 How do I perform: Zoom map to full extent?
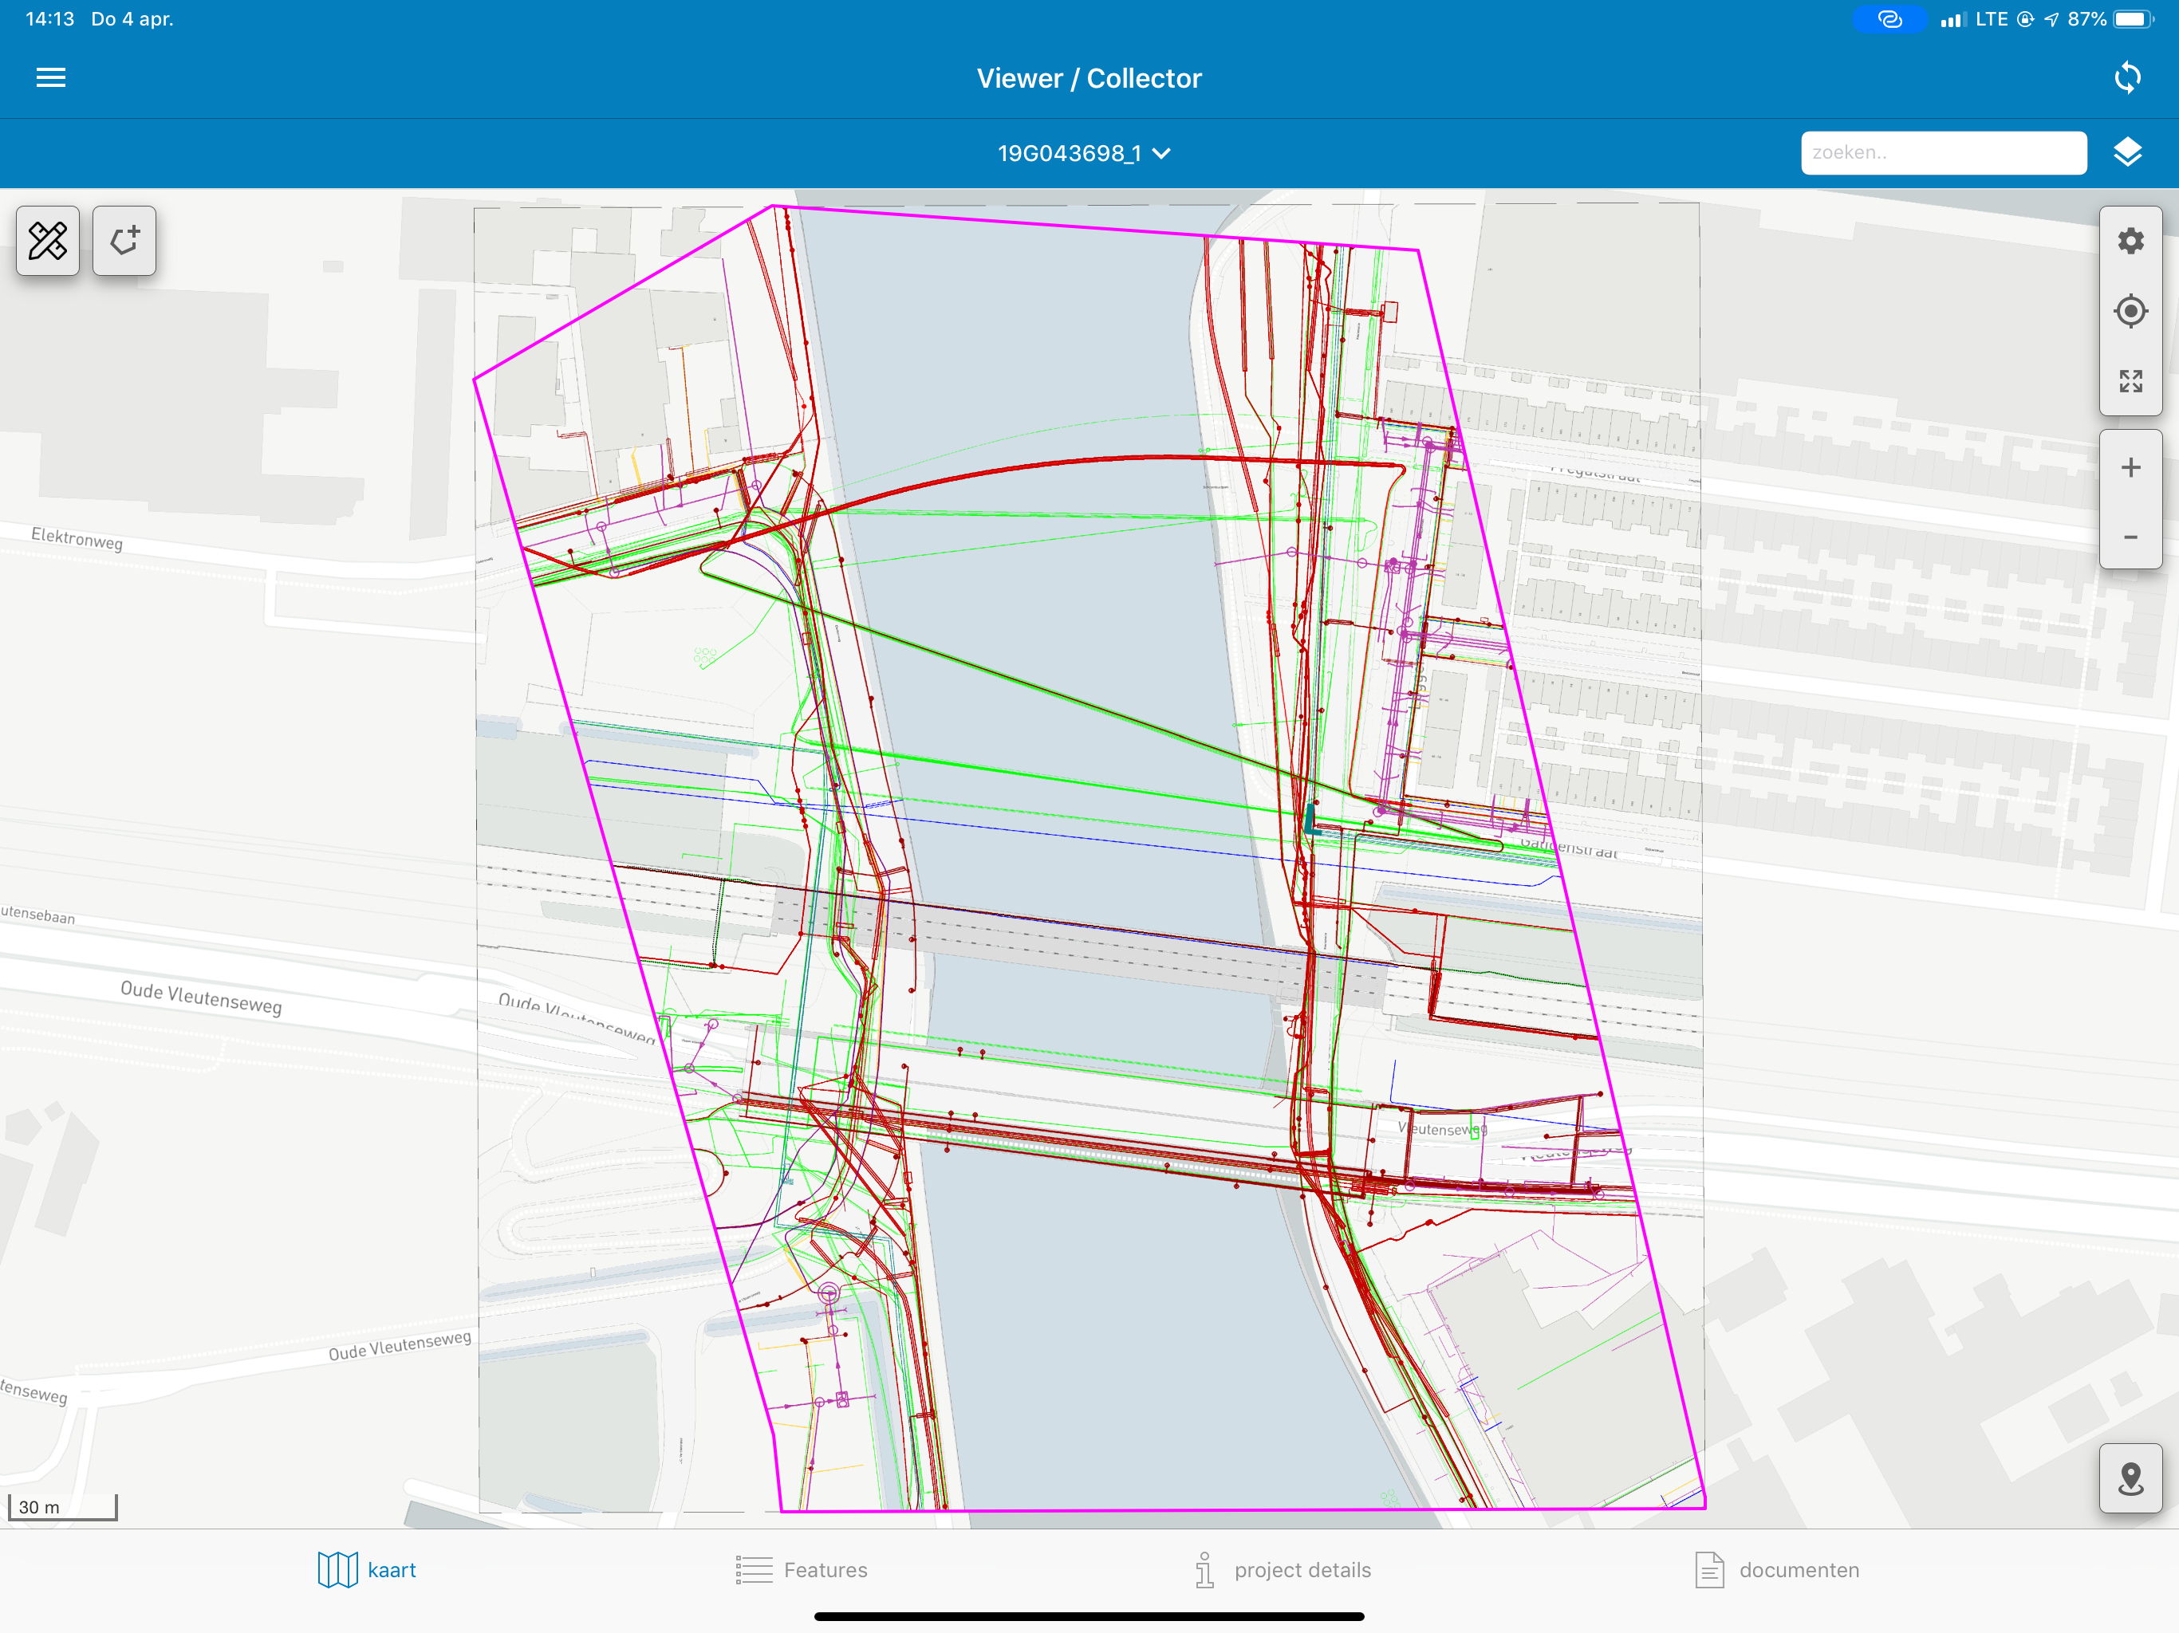pos(2130,381)
